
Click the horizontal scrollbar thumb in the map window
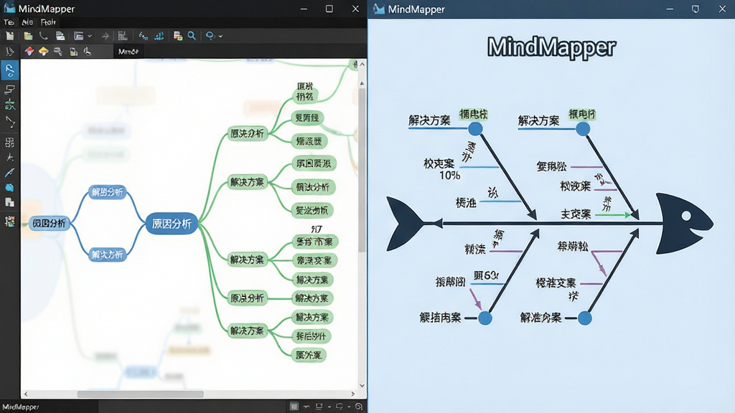140,394
